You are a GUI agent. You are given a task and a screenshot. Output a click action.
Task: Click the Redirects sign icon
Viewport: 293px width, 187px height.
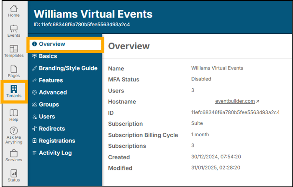(x=34, y=129)
